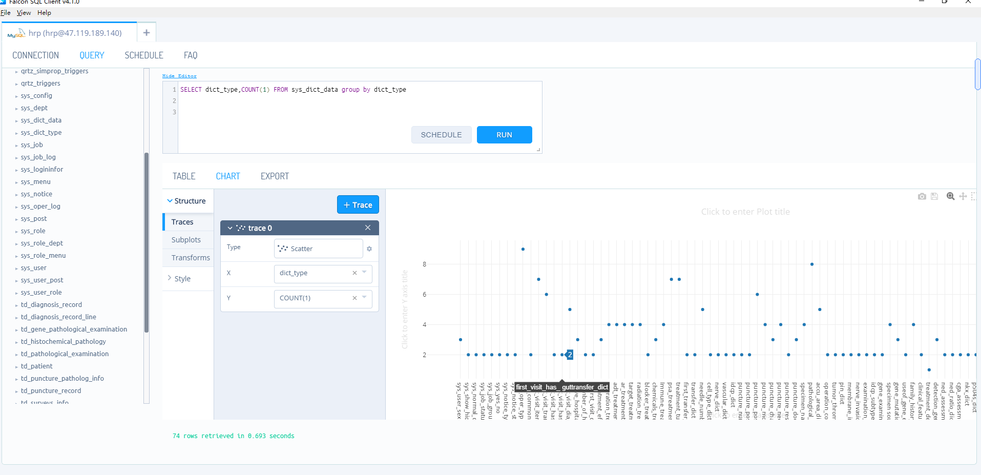Viewport: 981px width, 475px height.
Task: Collapse the trace 0 panel
Action: tap(230, 228)
